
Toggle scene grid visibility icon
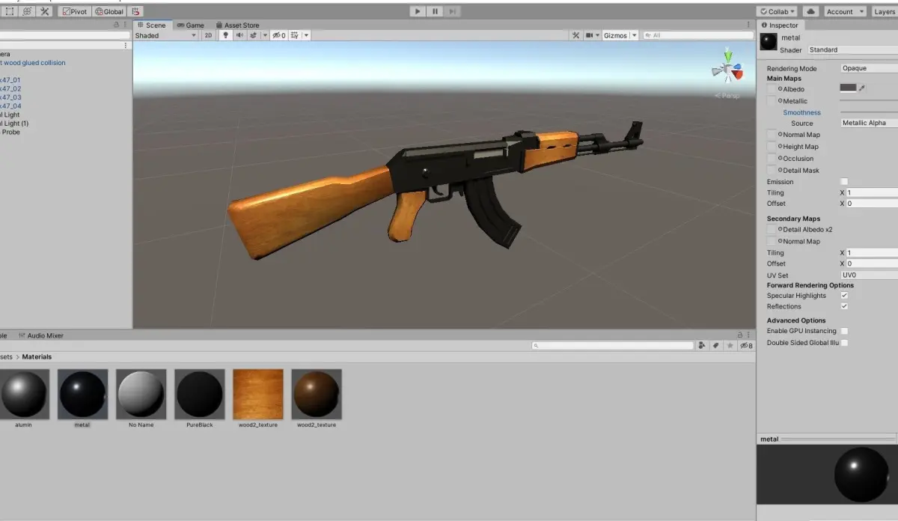[x=295, y=35]
